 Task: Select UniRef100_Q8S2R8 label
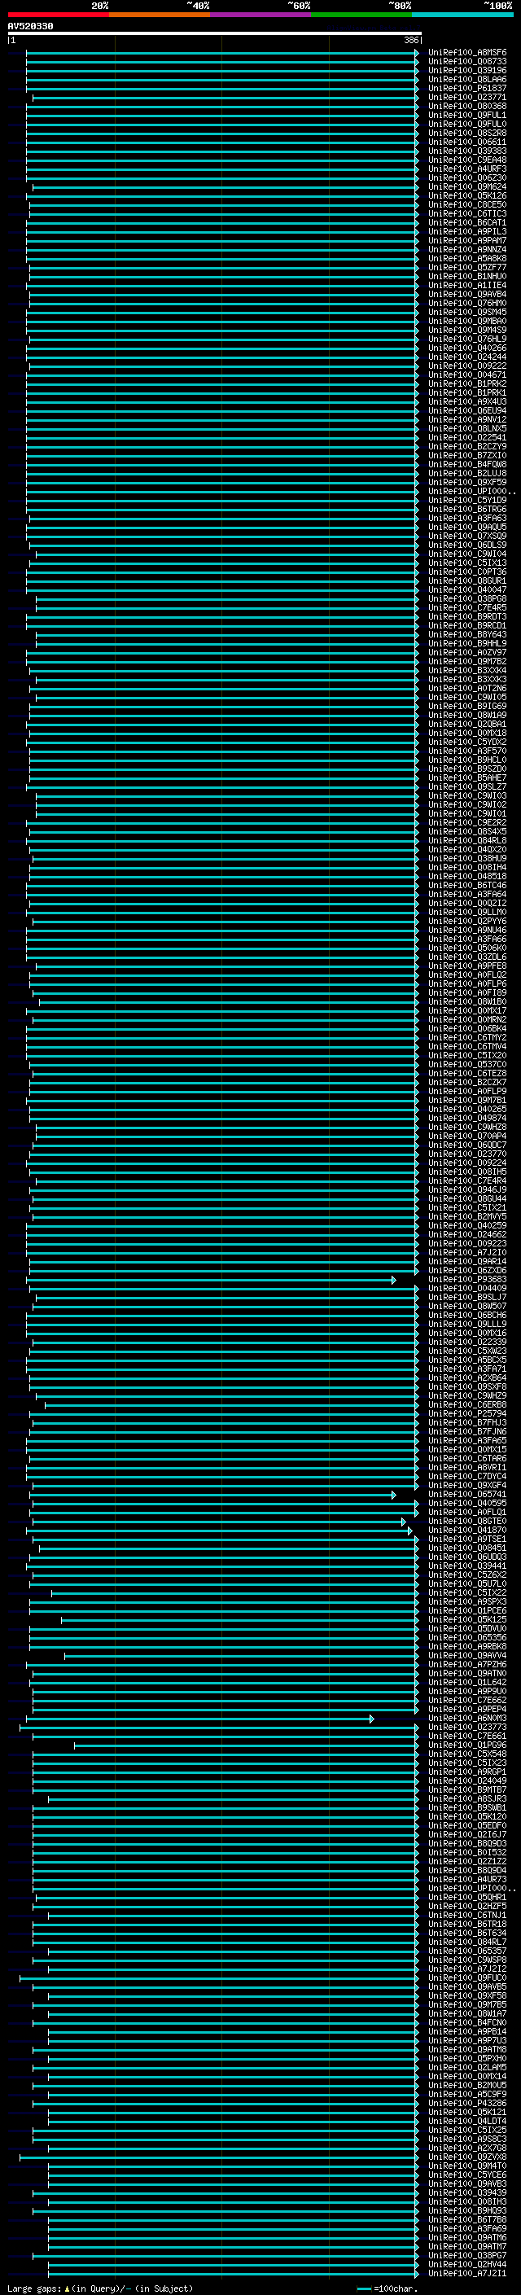(467, 133)
